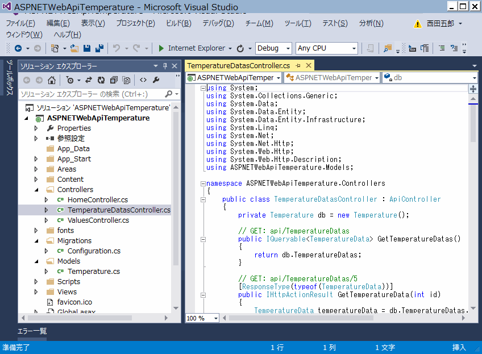Screen dimensions: 482x354
Task: Select the TemperatureDatasController.cs editor tab
Action: tap(239, 65)
